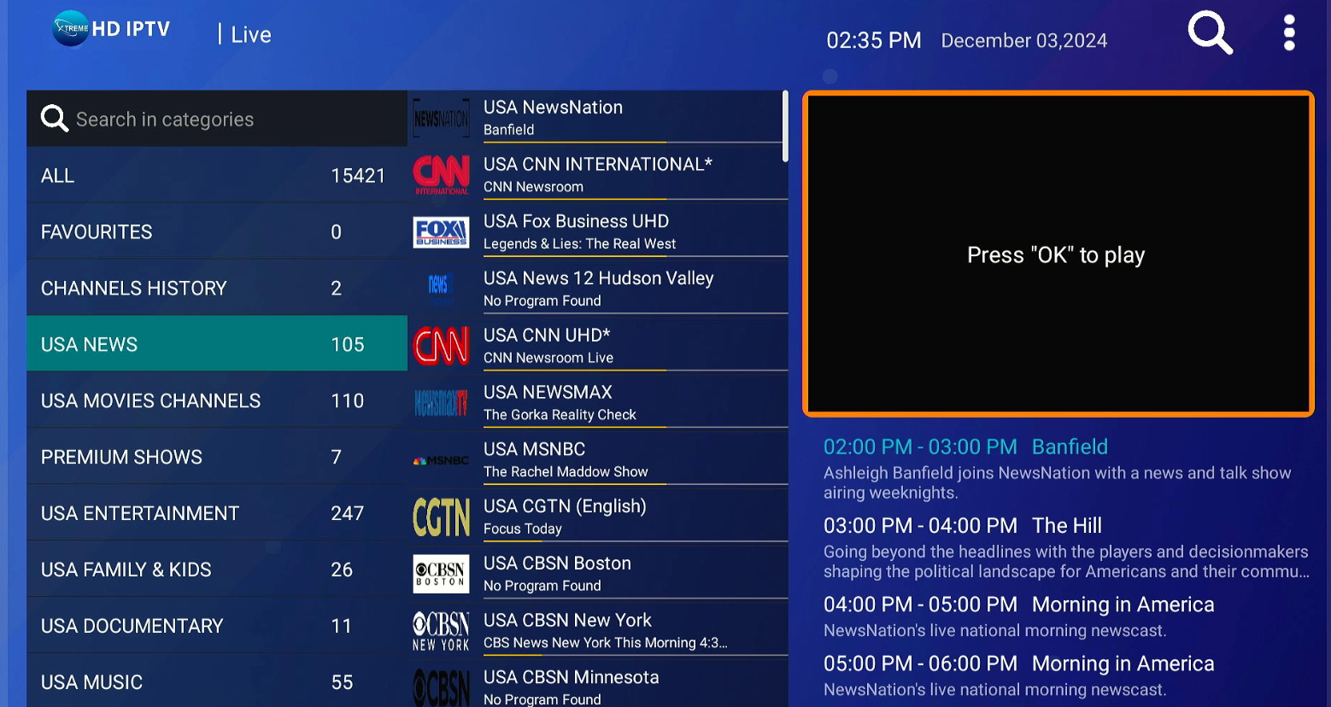This screenshot has height=707, width=1331.
Task: Open the USA MOVIES CHANNELS category
Action: 217,400
